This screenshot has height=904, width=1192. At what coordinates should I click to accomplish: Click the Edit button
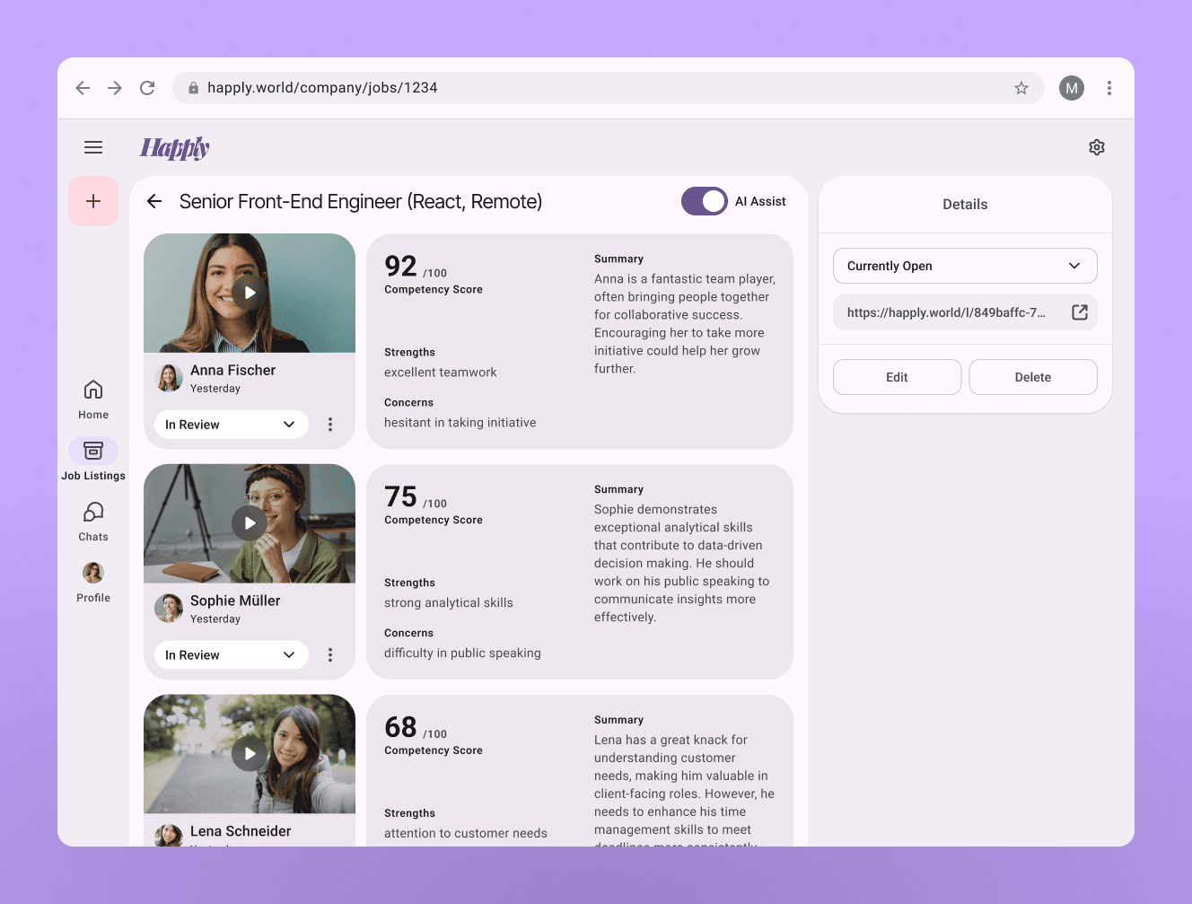(x=897, y=377)
